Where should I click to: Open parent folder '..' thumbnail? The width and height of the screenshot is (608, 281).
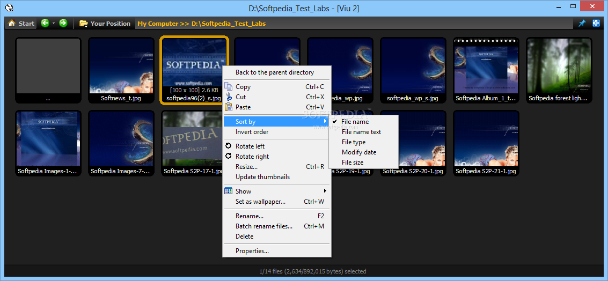pyautogui.click(x=48, y=70)
